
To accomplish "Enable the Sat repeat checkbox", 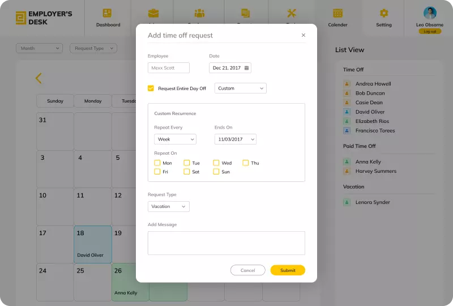I will coord(187,172).
